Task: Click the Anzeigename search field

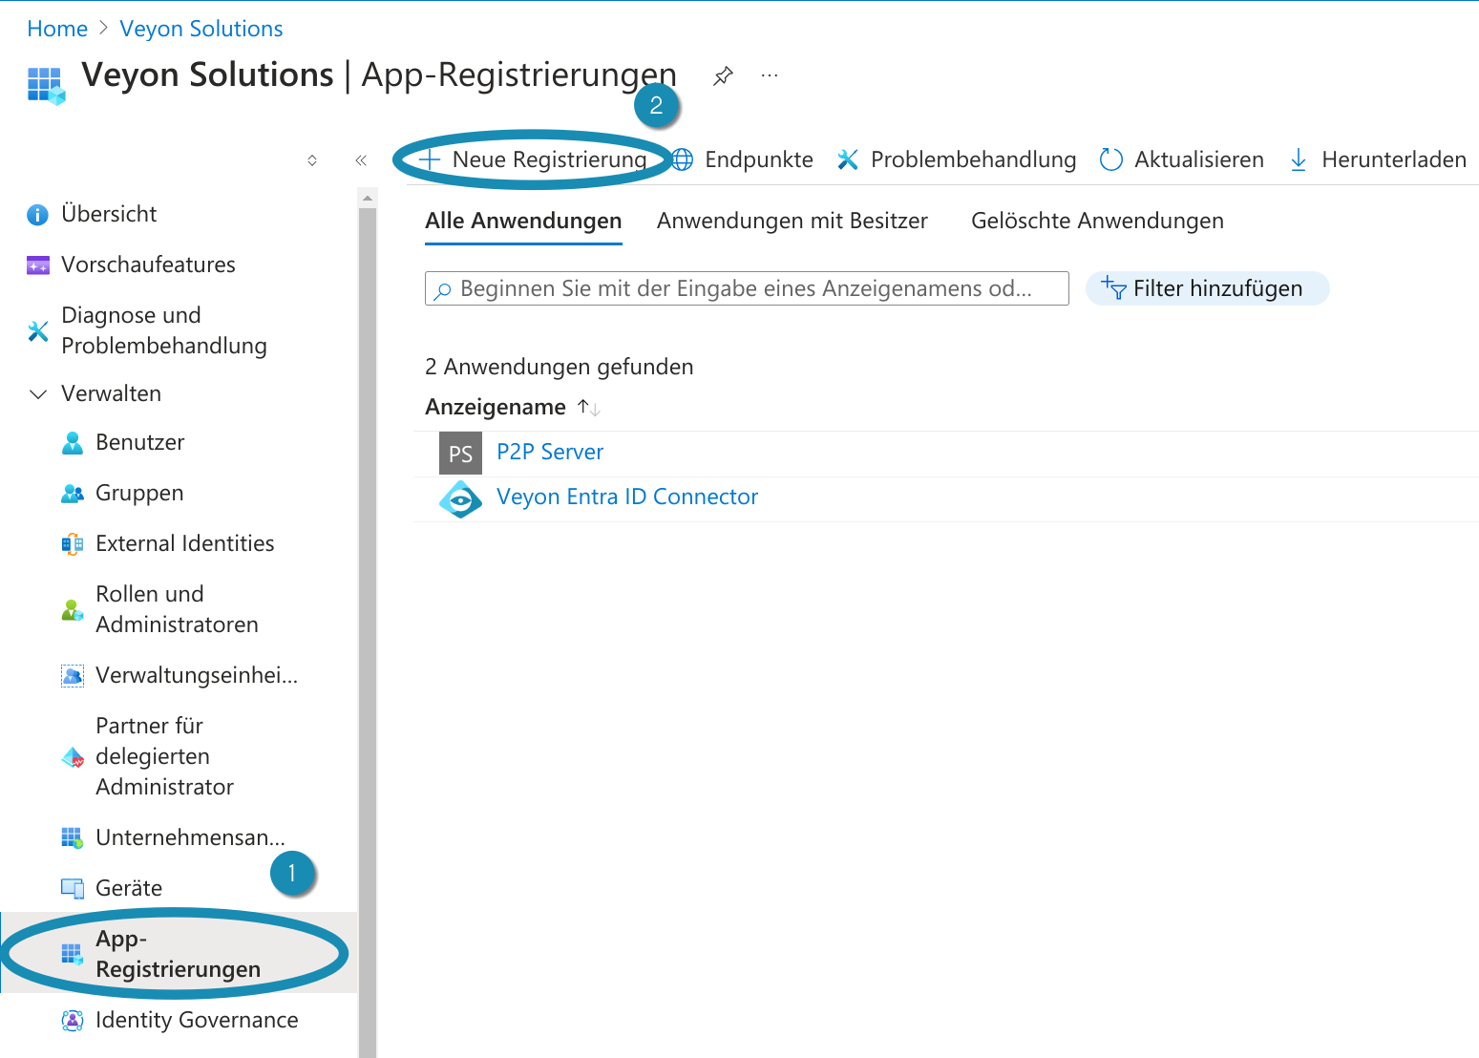Action: (745, 288)
